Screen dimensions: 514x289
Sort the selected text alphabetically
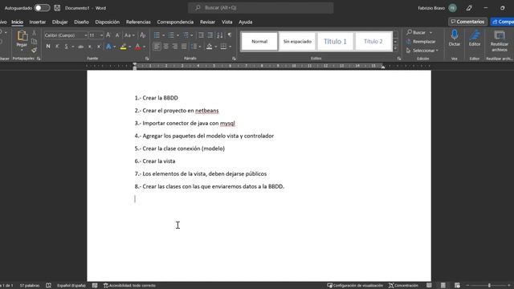(219, 35)
